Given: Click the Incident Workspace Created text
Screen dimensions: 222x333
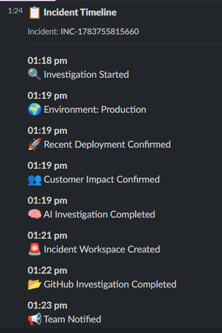Looking at the screenshot, I should tap(102, 249).
